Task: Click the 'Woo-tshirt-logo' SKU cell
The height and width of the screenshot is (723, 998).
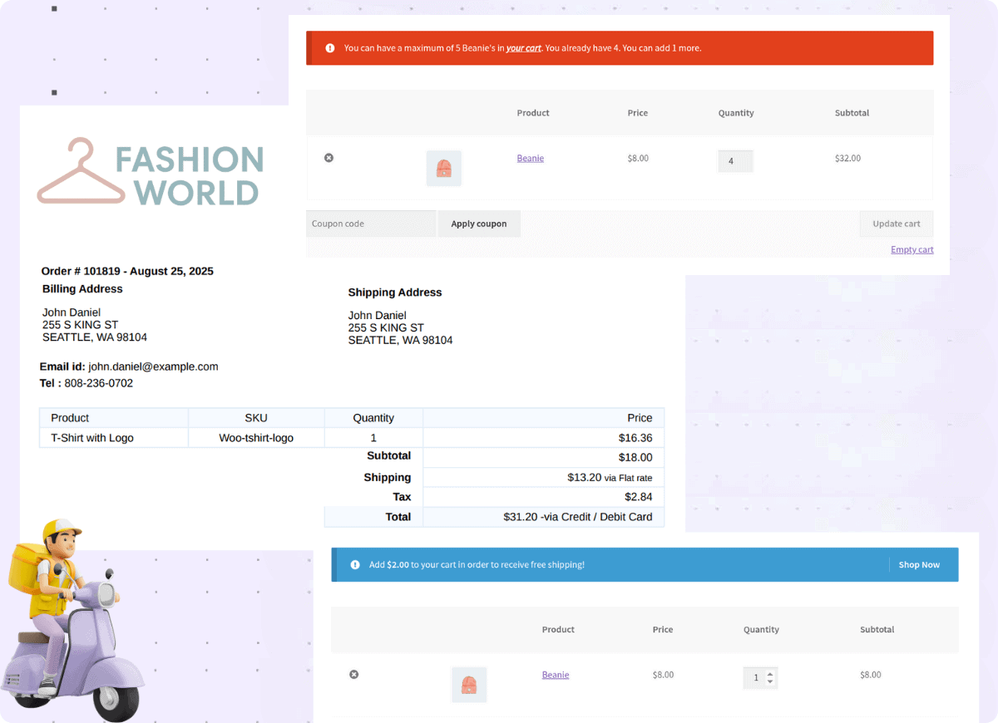Action: point(256,438)
